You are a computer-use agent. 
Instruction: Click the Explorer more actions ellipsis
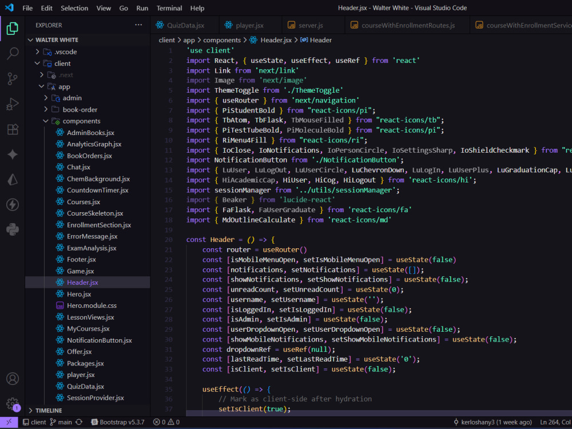[x=138, y=25]
